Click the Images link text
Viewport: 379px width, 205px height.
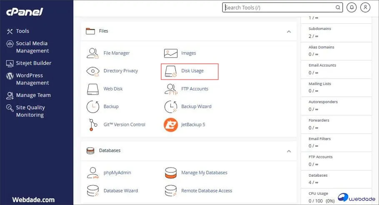189,53
